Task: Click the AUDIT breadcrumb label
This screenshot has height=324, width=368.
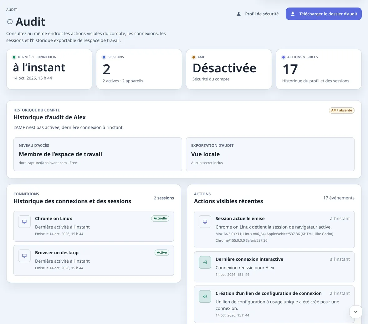Action: [12, 10]
